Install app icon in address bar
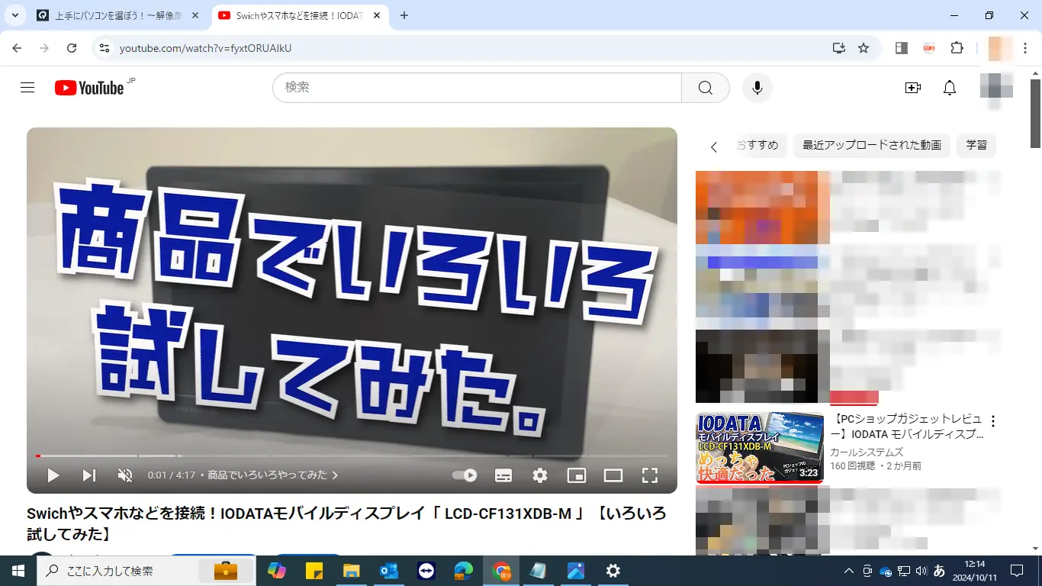This screenshot has height=586, width=1042. point(839,48)
